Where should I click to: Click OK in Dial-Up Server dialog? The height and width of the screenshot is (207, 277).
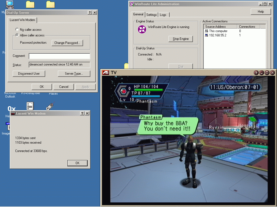click(x=42, y=87)
